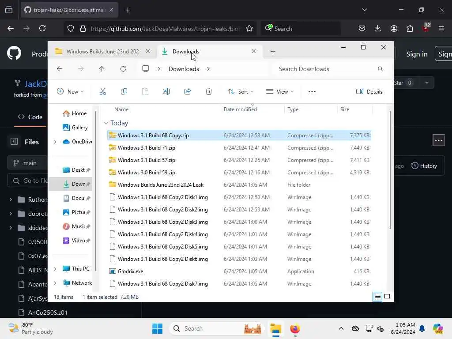The width and height of the screenshot is (452, 339).
Task: Click the Firefox Search box
Action: [x=301, y=29]
